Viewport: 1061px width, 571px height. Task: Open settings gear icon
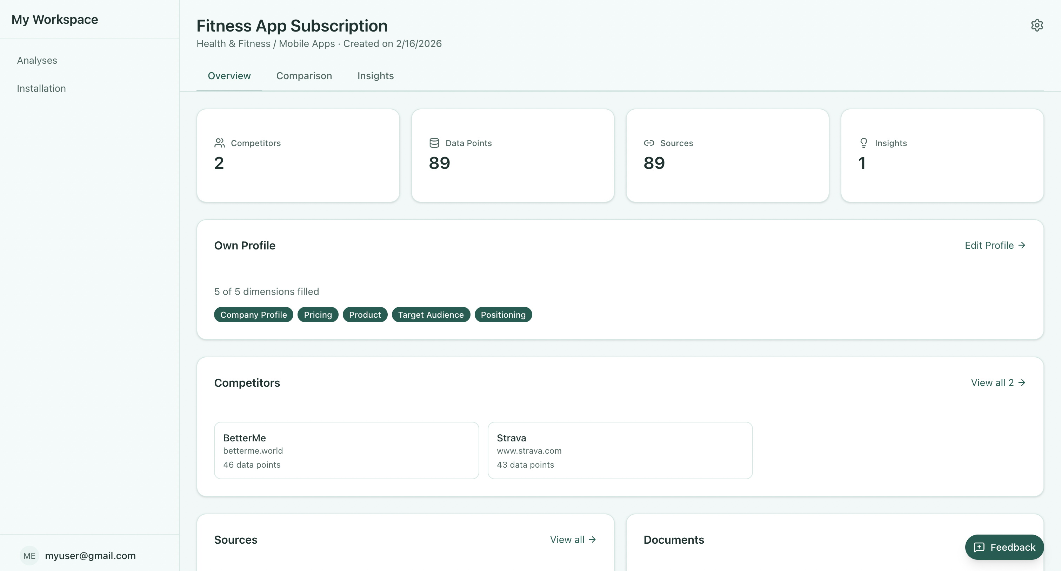[x=1037, y=26]
